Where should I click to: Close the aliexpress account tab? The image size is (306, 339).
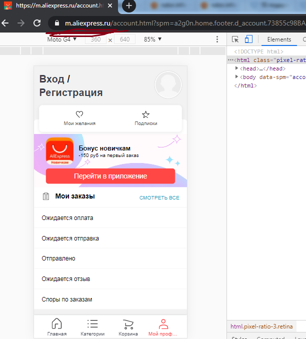(110, 5)
